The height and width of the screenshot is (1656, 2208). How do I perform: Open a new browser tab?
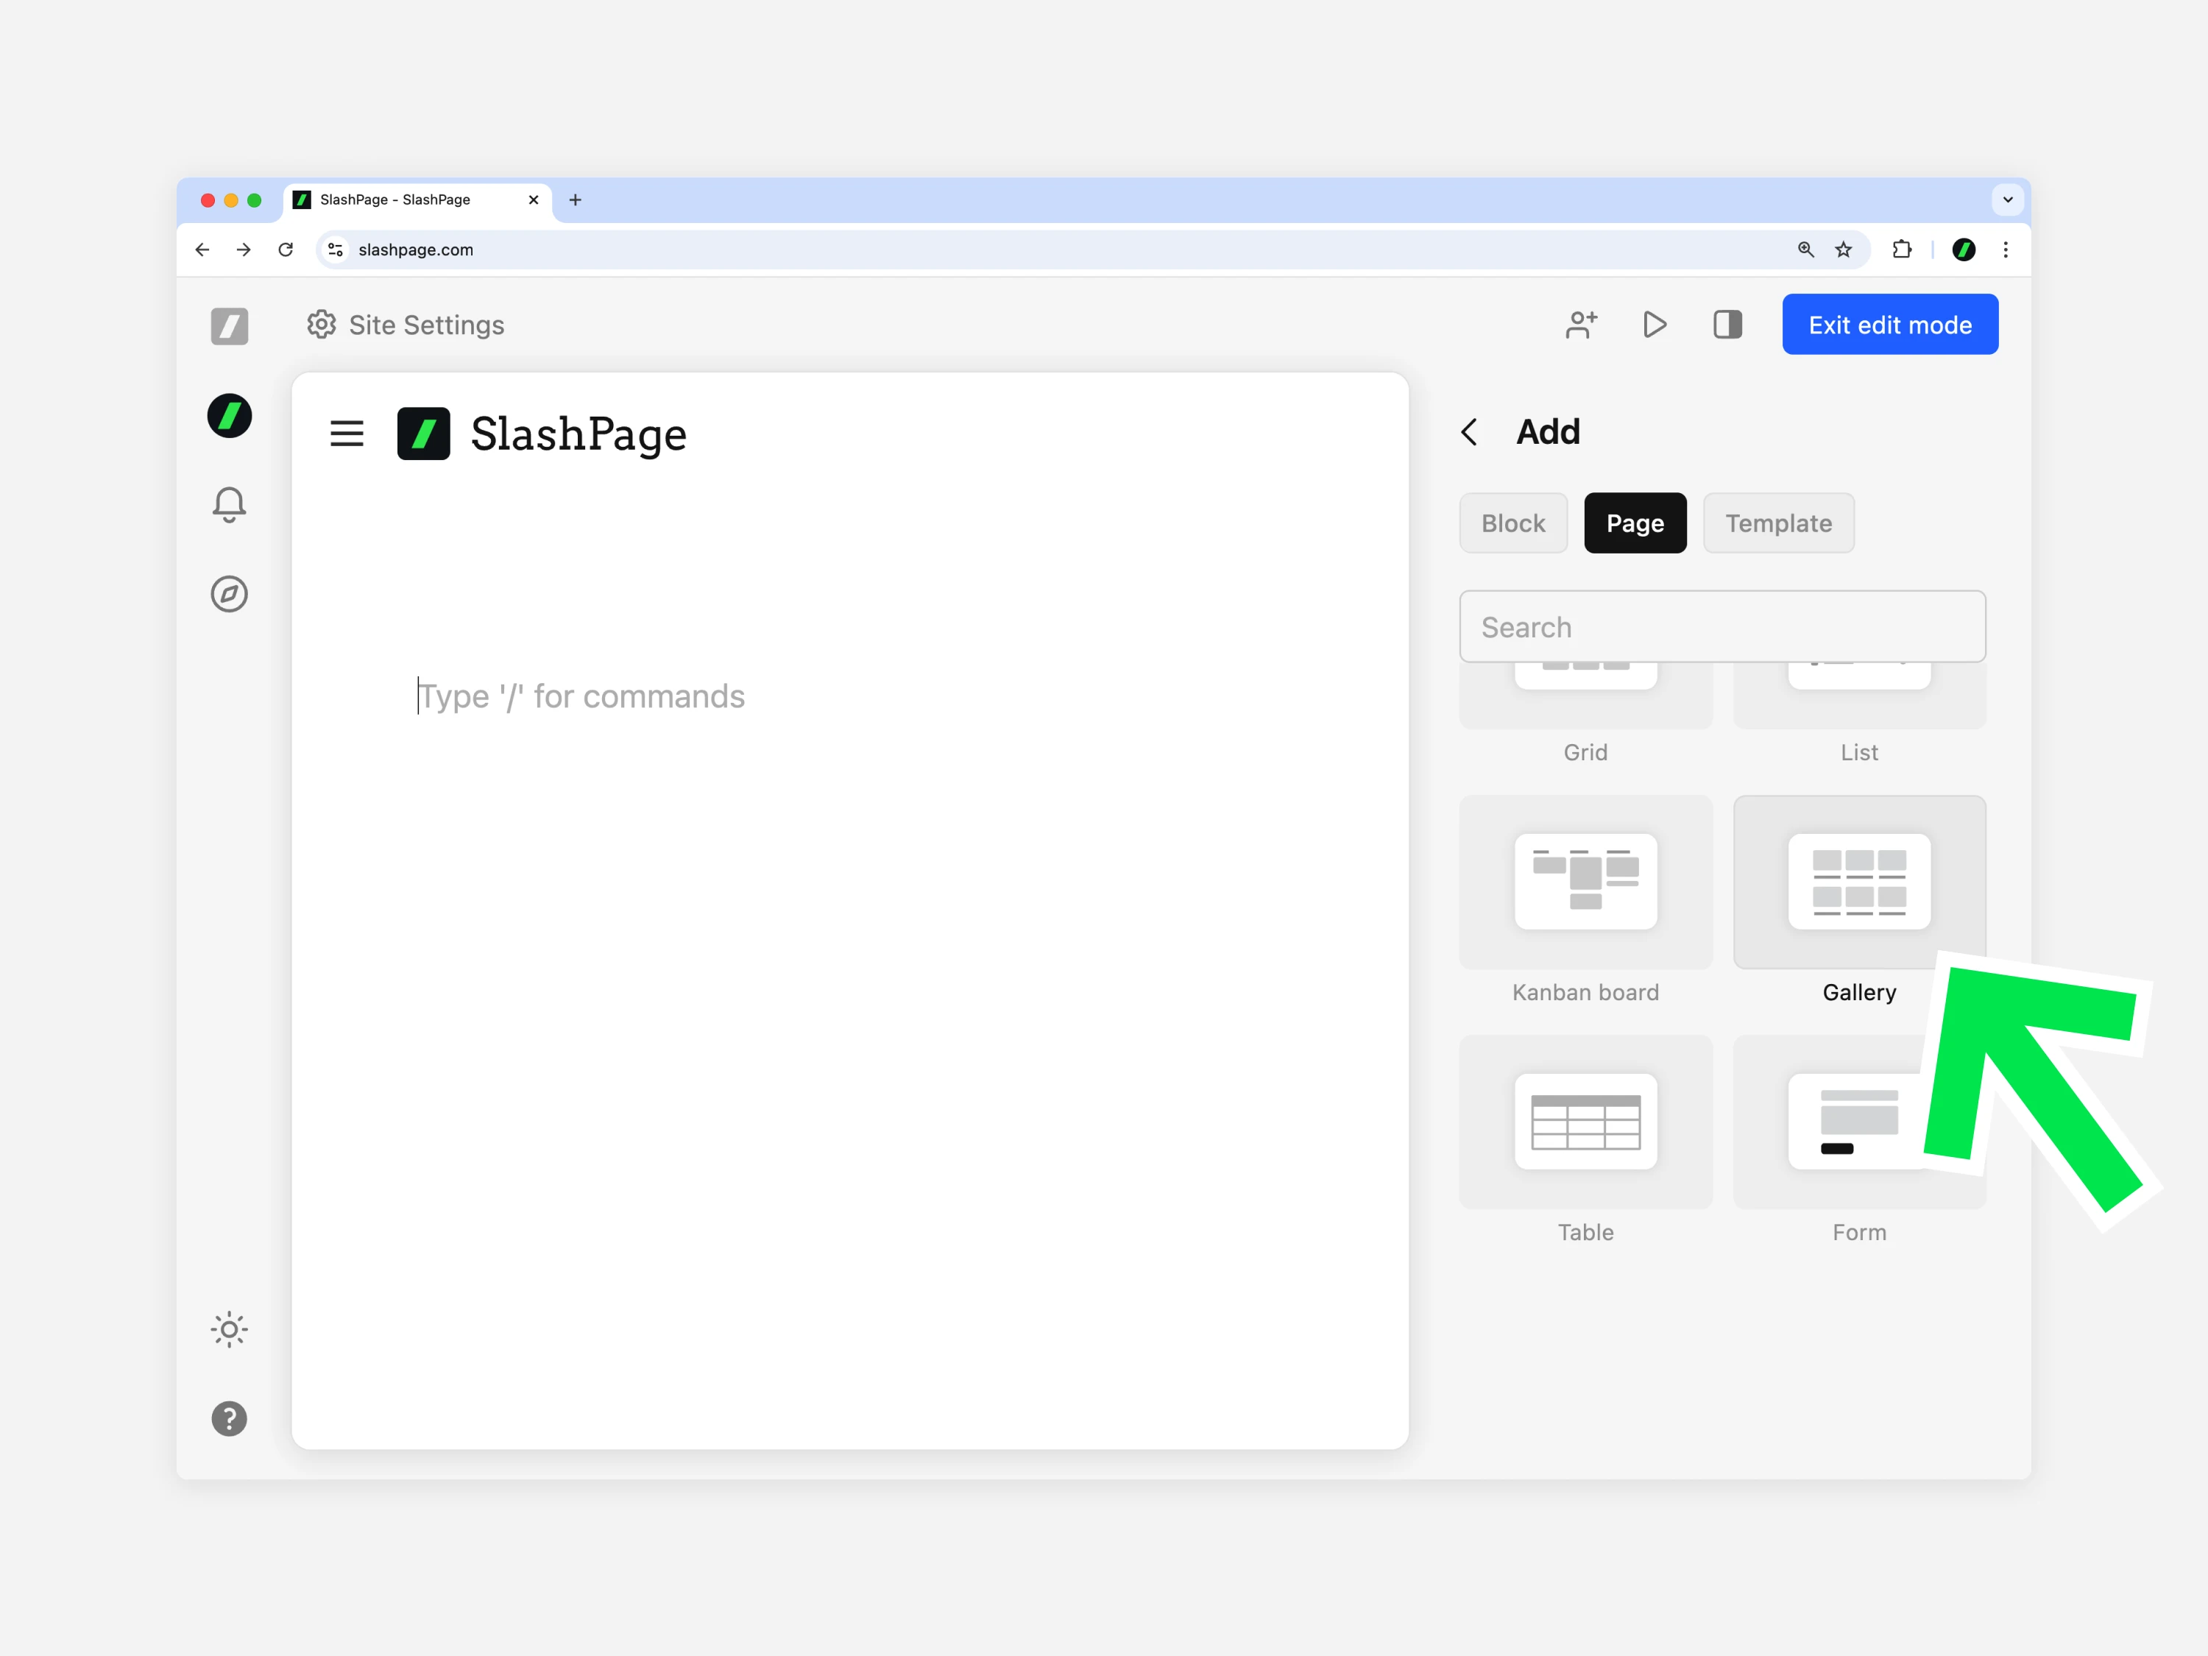click(x=575, y=199)
